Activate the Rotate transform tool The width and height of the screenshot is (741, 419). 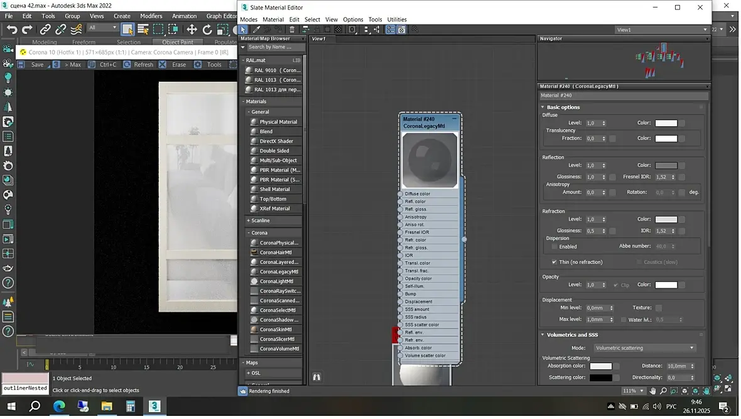click(x=207, y=29)
